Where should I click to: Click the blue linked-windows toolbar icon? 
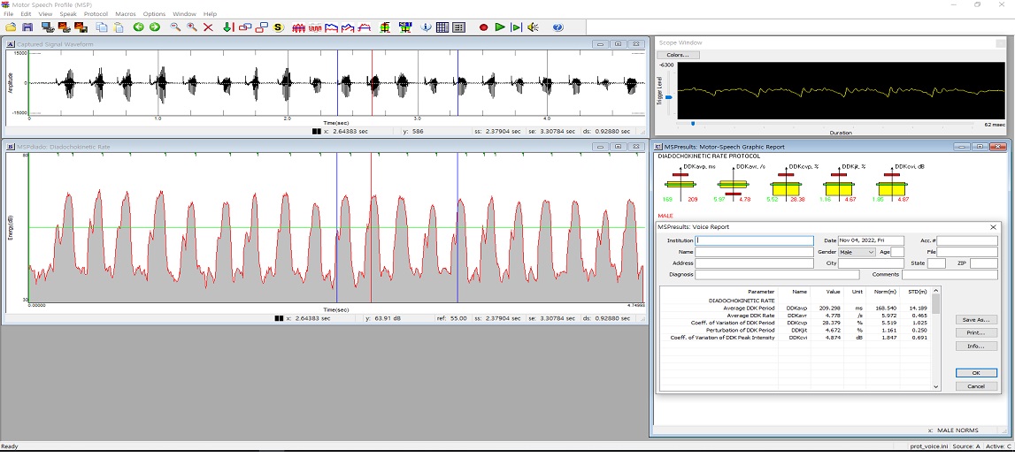pos(245,27)
